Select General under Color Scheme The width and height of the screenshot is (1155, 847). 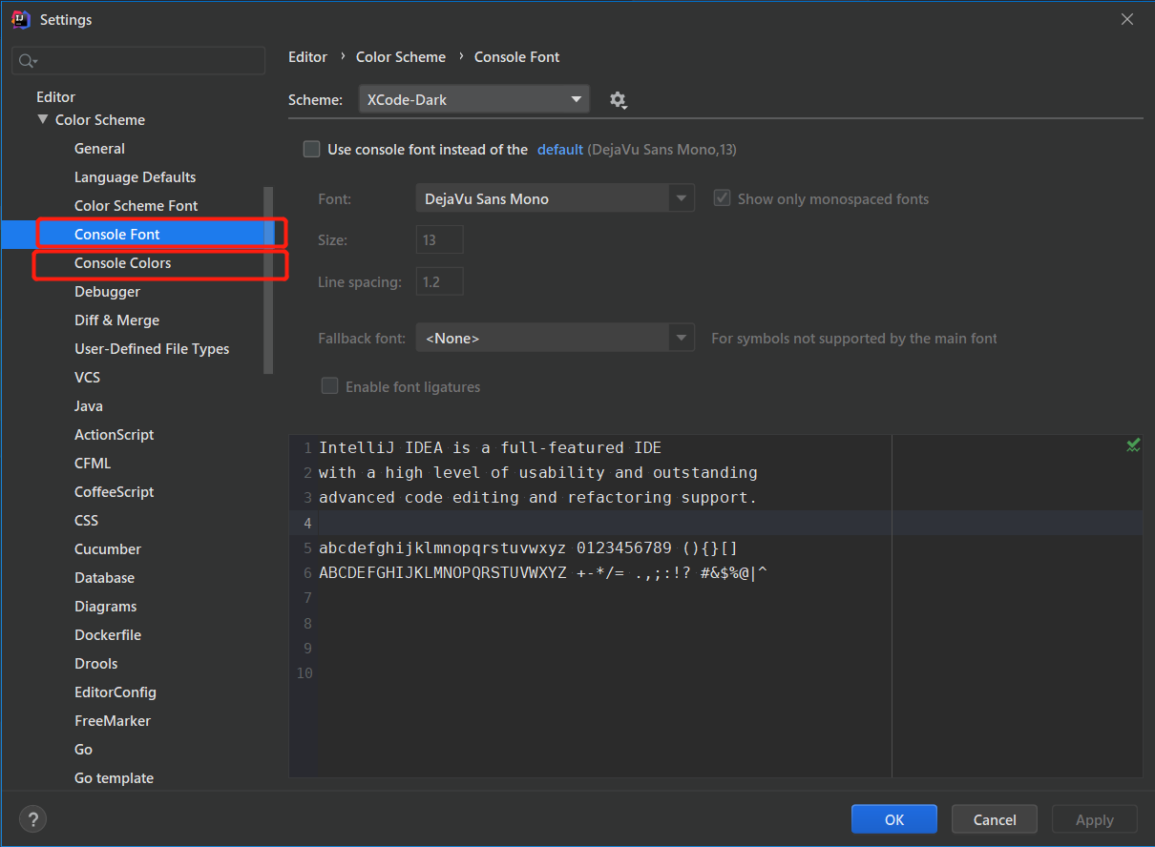[x=99, y=149]
